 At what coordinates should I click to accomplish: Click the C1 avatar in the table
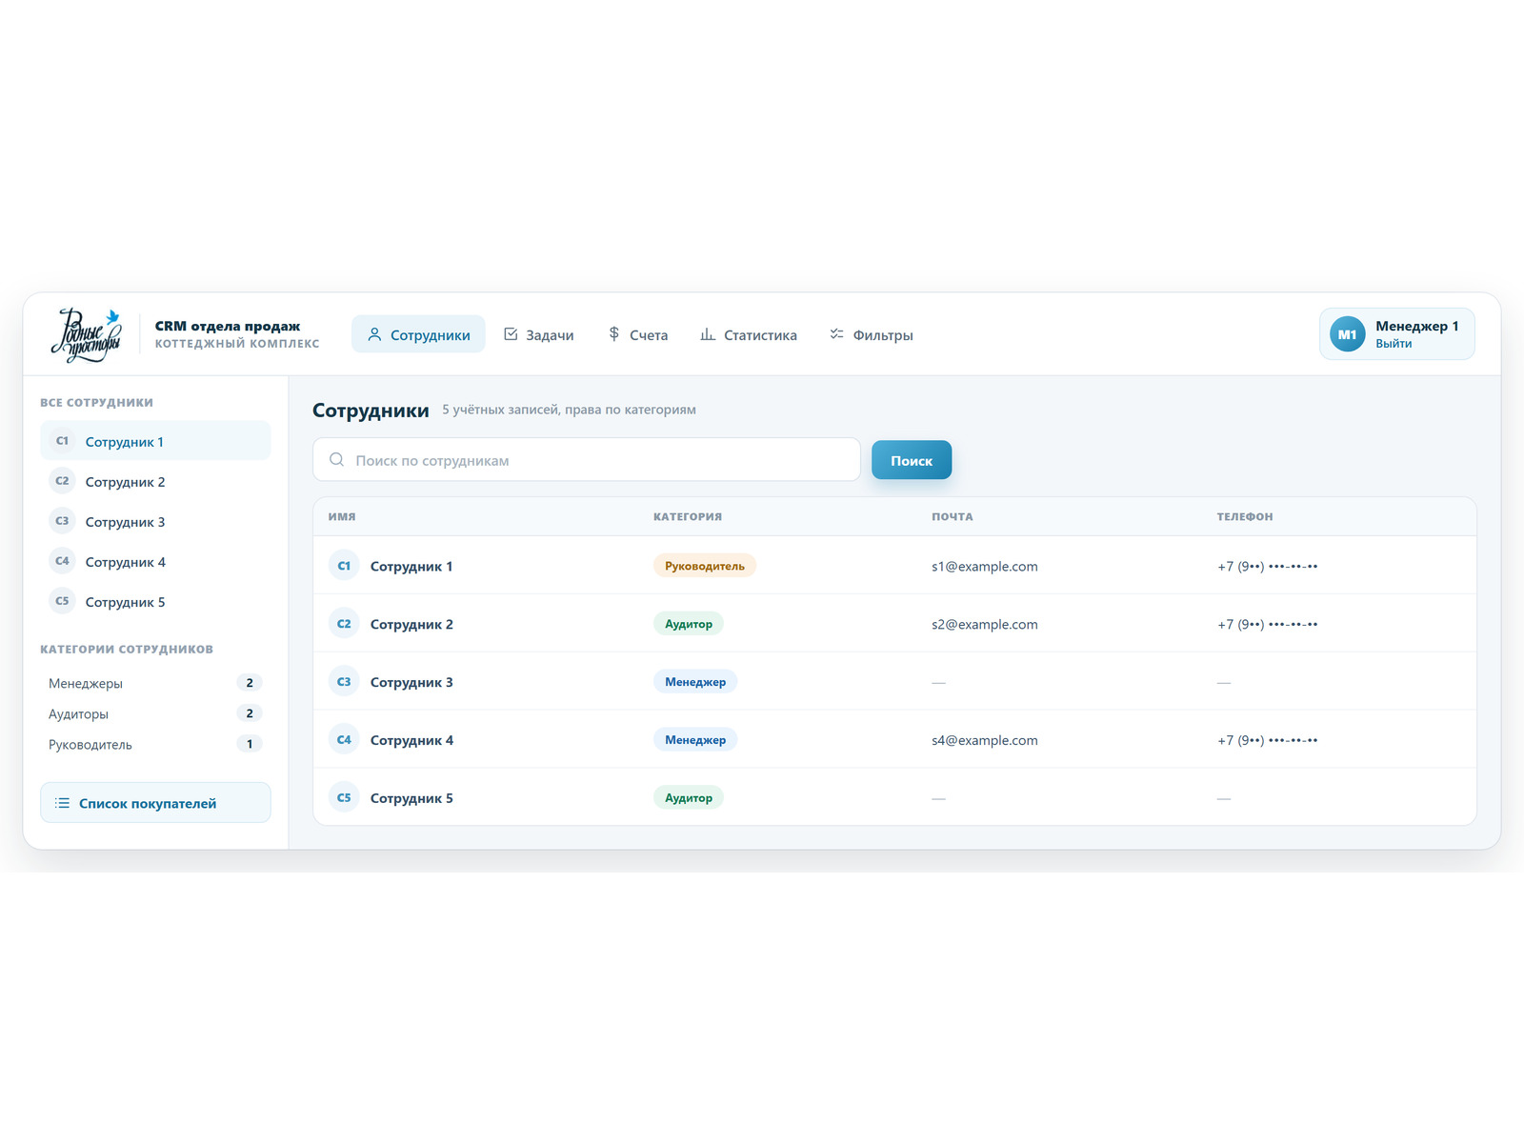click(x=344, y=566)
